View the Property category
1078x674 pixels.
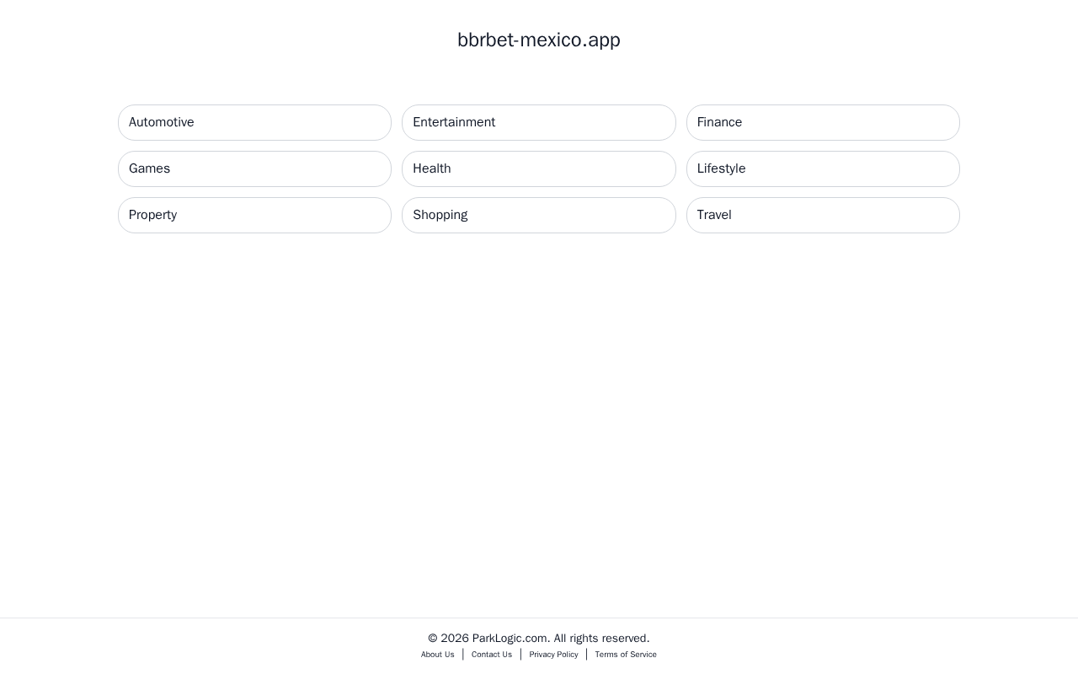[x=254, y=215]
